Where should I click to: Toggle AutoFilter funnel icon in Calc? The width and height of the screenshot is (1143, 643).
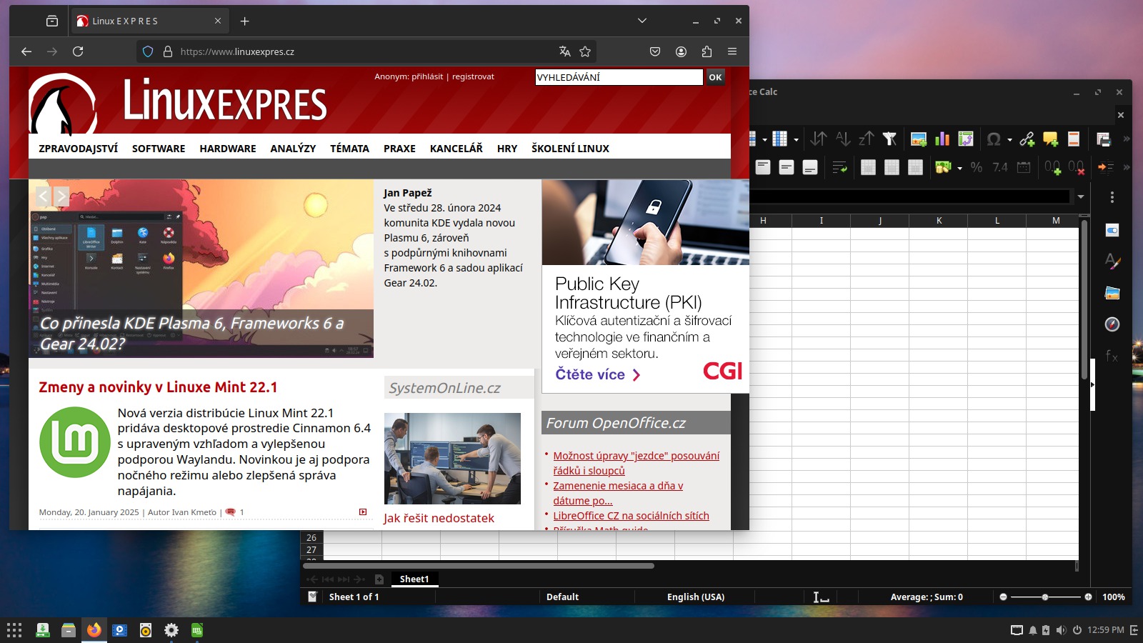click(889, 139)
